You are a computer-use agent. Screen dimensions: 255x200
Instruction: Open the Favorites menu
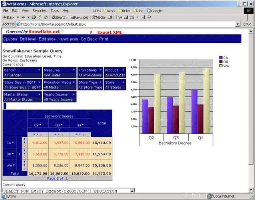[40, 11]
